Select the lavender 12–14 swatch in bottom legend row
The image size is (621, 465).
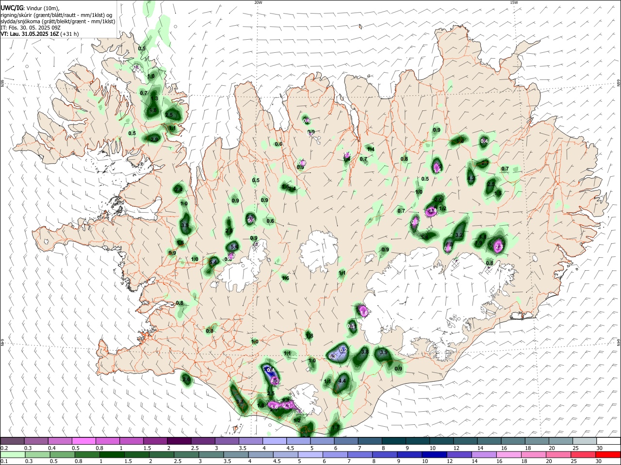(458, 454)
